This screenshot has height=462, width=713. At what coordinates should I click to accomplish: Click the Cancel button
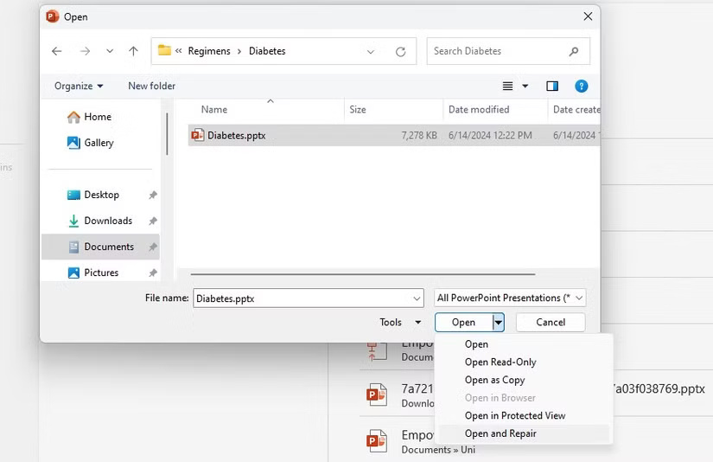551,322
